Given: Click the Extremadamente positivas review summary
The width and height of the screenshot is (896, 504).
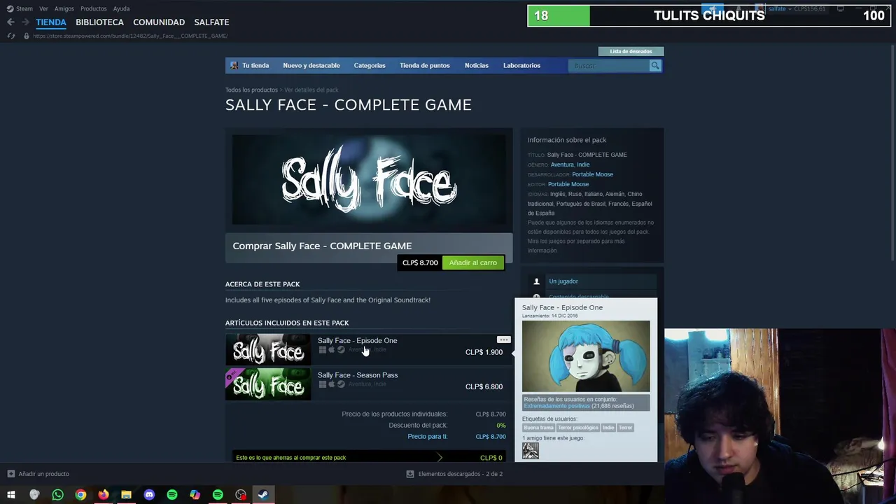Looking at the screenshot, I should point(556,406).
